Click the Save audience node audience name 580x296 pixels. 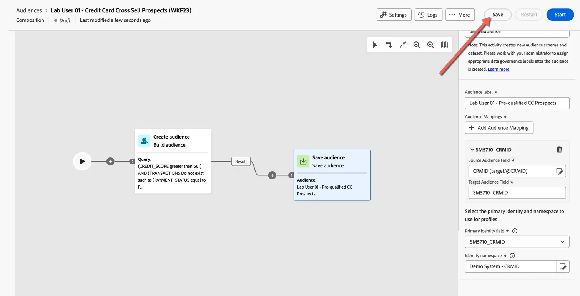pos(324,190)
